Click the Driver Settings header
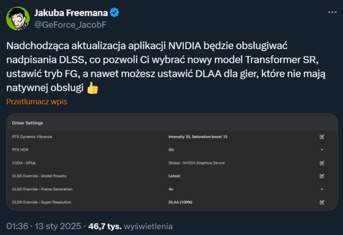Viewport: 343px width, 235px height. pos(27,123)
